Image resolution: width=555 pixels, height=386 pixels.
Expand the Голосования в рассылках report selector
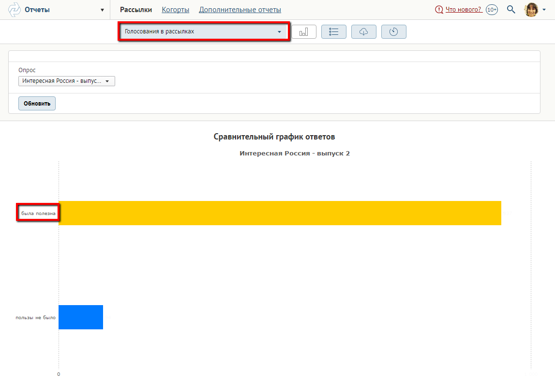[204, 32]
